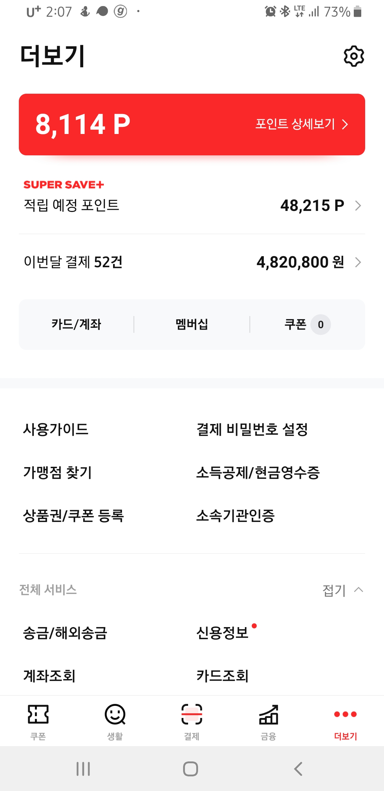Tap the payment scan icon

192,714
